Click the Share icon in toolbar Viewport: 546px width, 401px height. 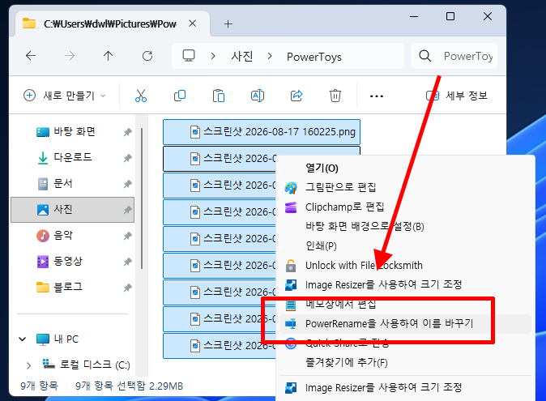click(x=296, y=96)
